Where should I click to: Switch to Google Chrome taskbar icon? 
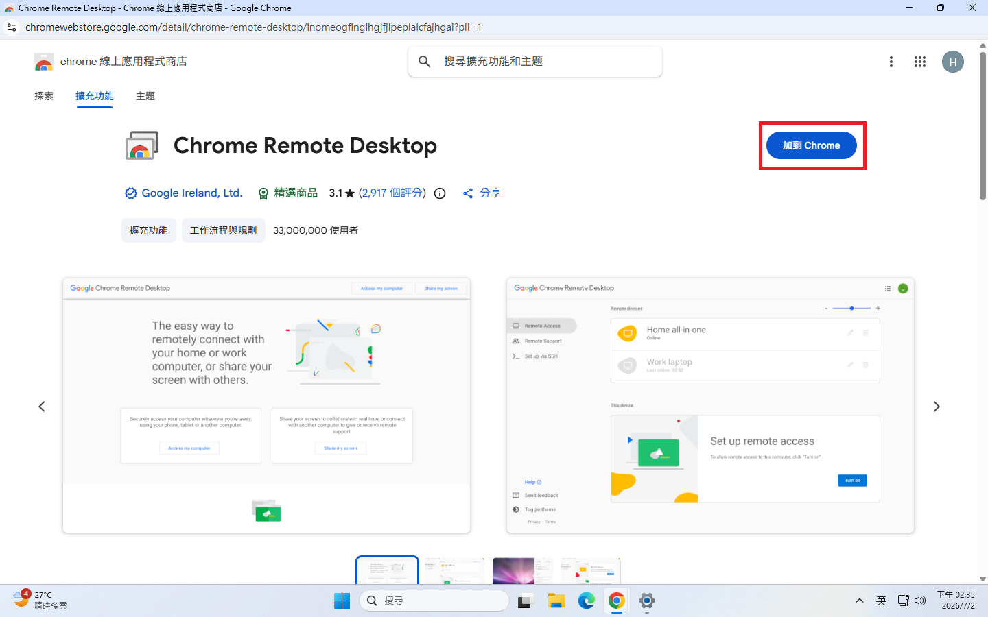tap(616, 601)
